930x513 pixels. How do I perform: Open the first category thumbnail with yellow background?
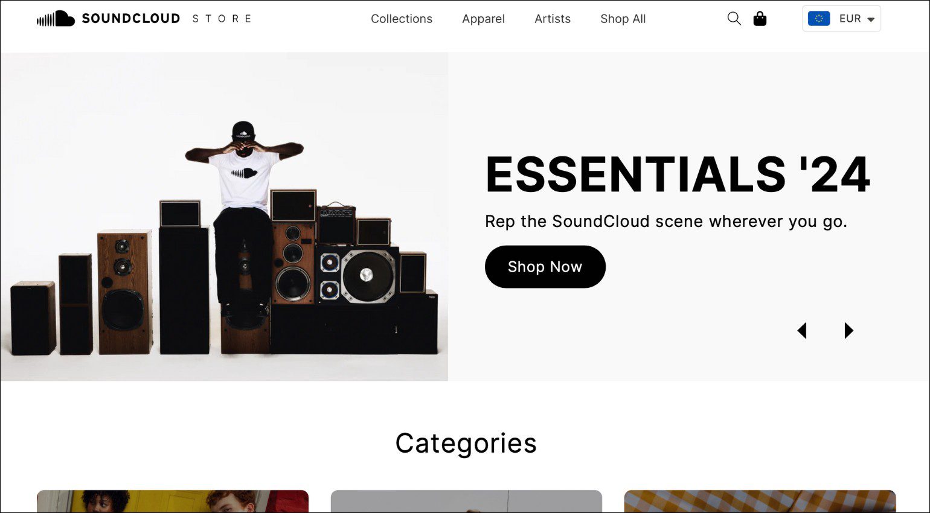tap(173, 502)
